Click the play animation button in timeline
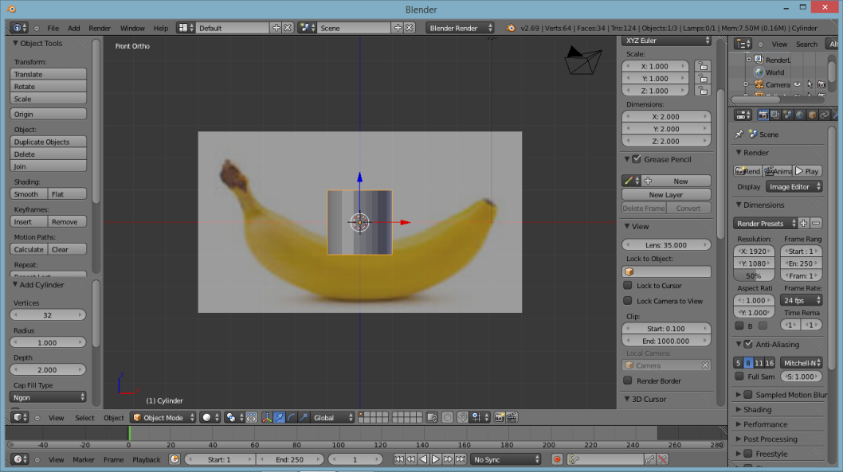Viewport: 843px width, 472px height. pyautogui.click(x=436, y=459)
